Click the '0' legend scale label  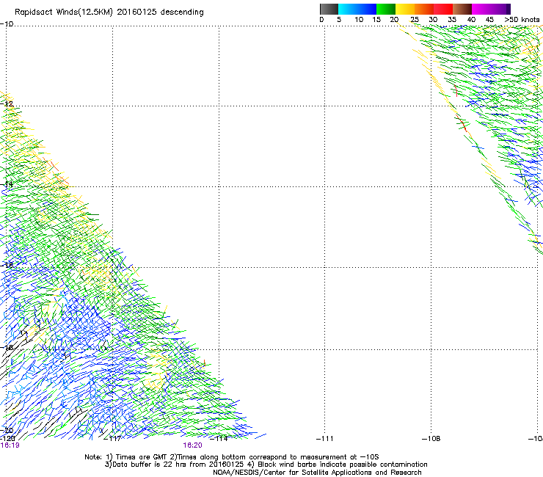[321, 20]
